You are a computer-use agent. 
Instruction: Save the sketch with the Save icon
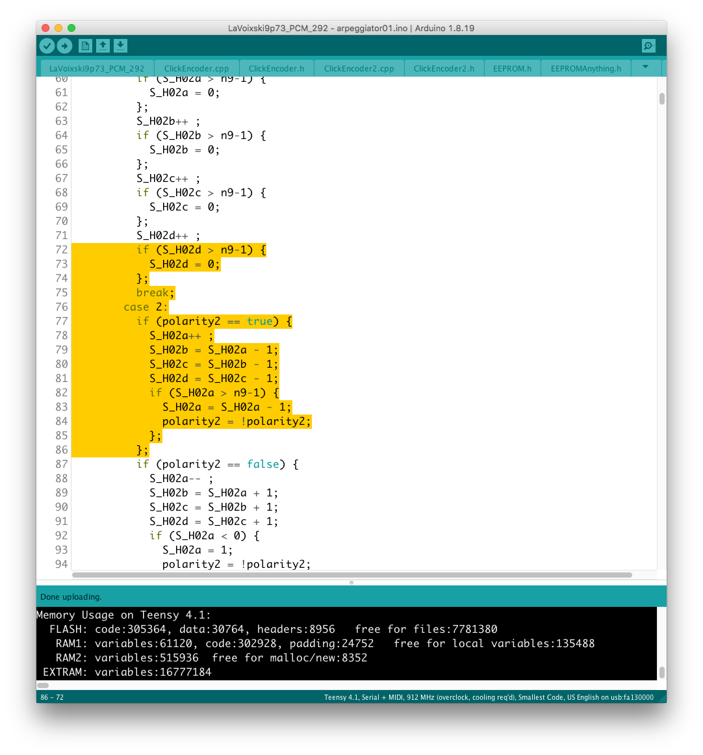(x=120, y=45)
